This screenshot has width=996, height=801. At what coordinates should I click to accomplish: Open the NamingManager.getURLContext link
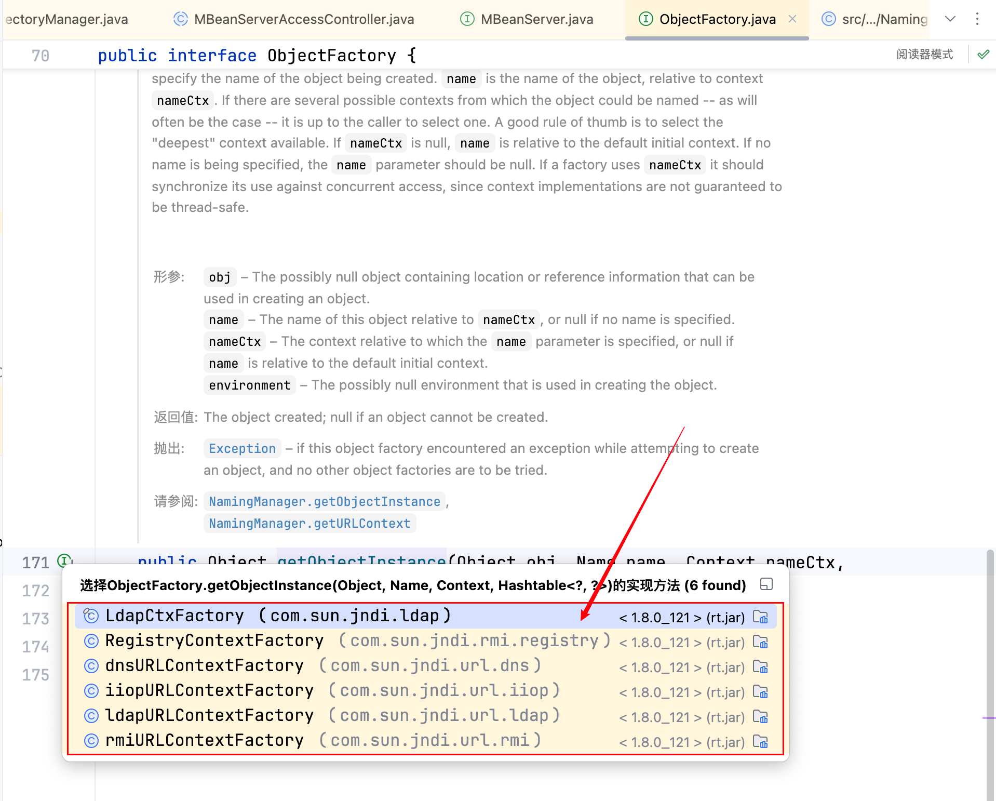pos(309,523)
